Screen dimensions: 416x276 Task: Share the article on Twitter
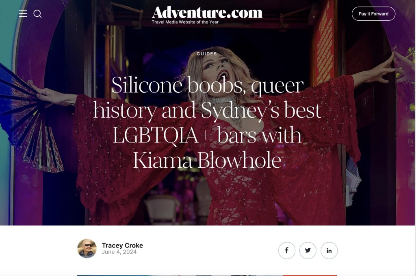[x=308, y=250]
